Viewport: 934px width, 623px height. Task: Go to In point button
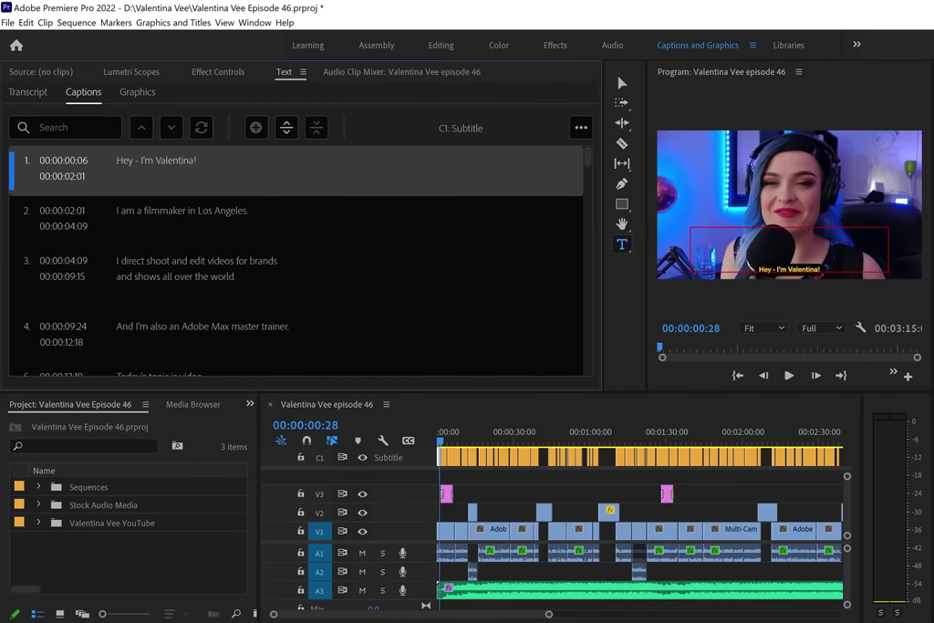(x=737, y=375)
